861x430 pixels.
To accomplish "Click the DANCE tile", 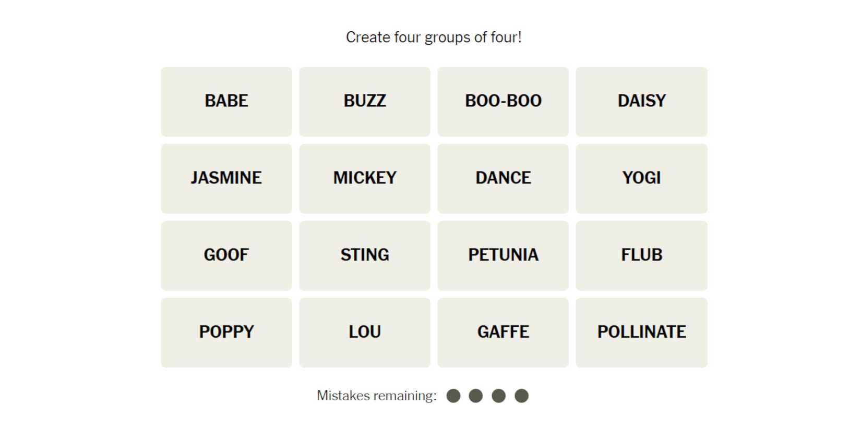I will pos(503,178).
